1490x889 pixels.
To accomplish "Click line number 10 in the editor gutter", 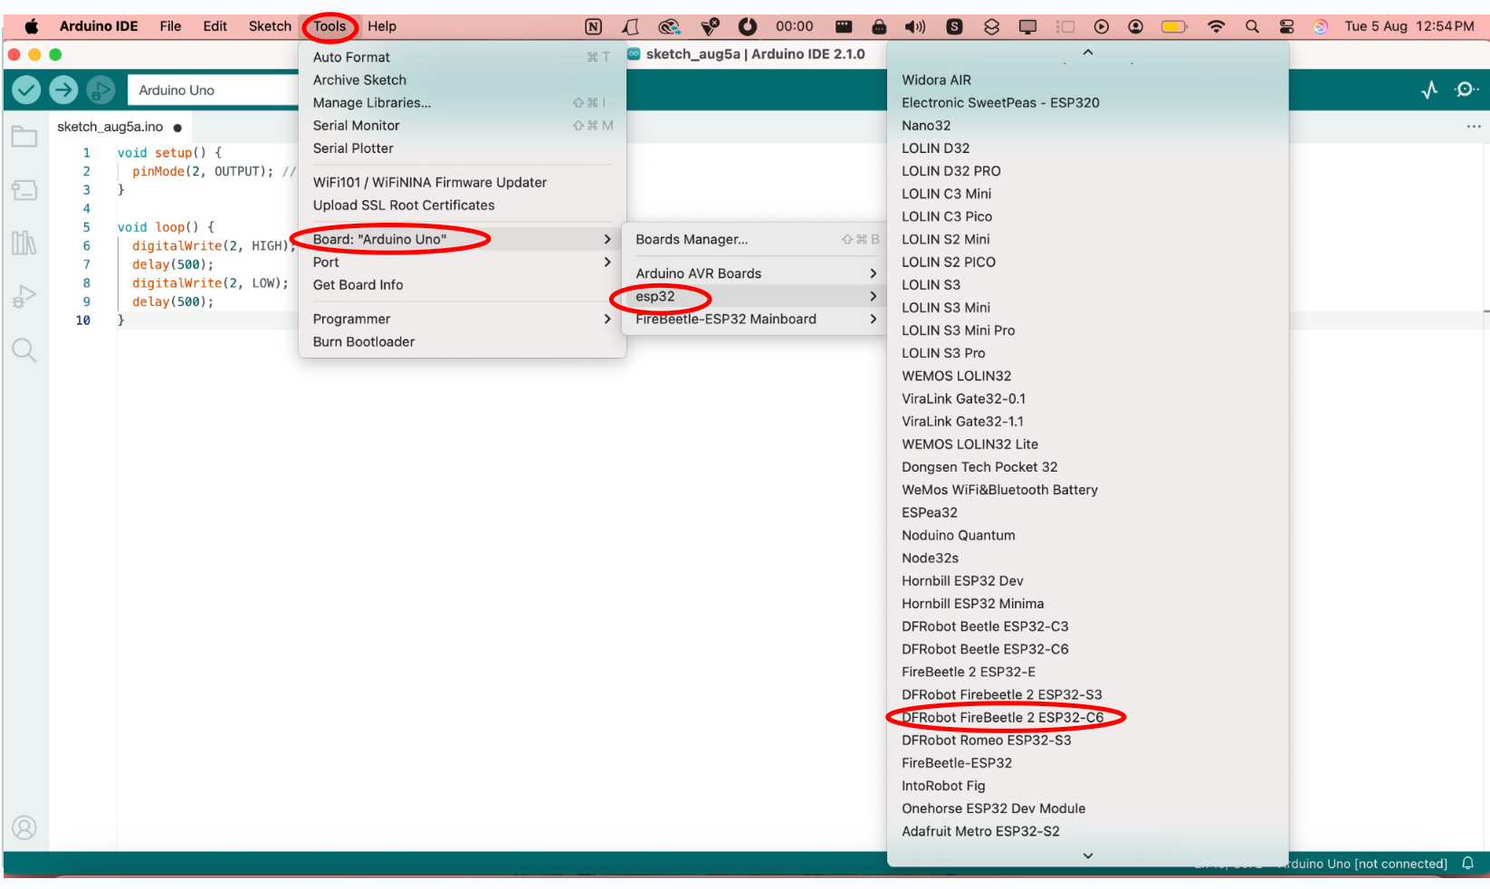I will pos(83,320).
